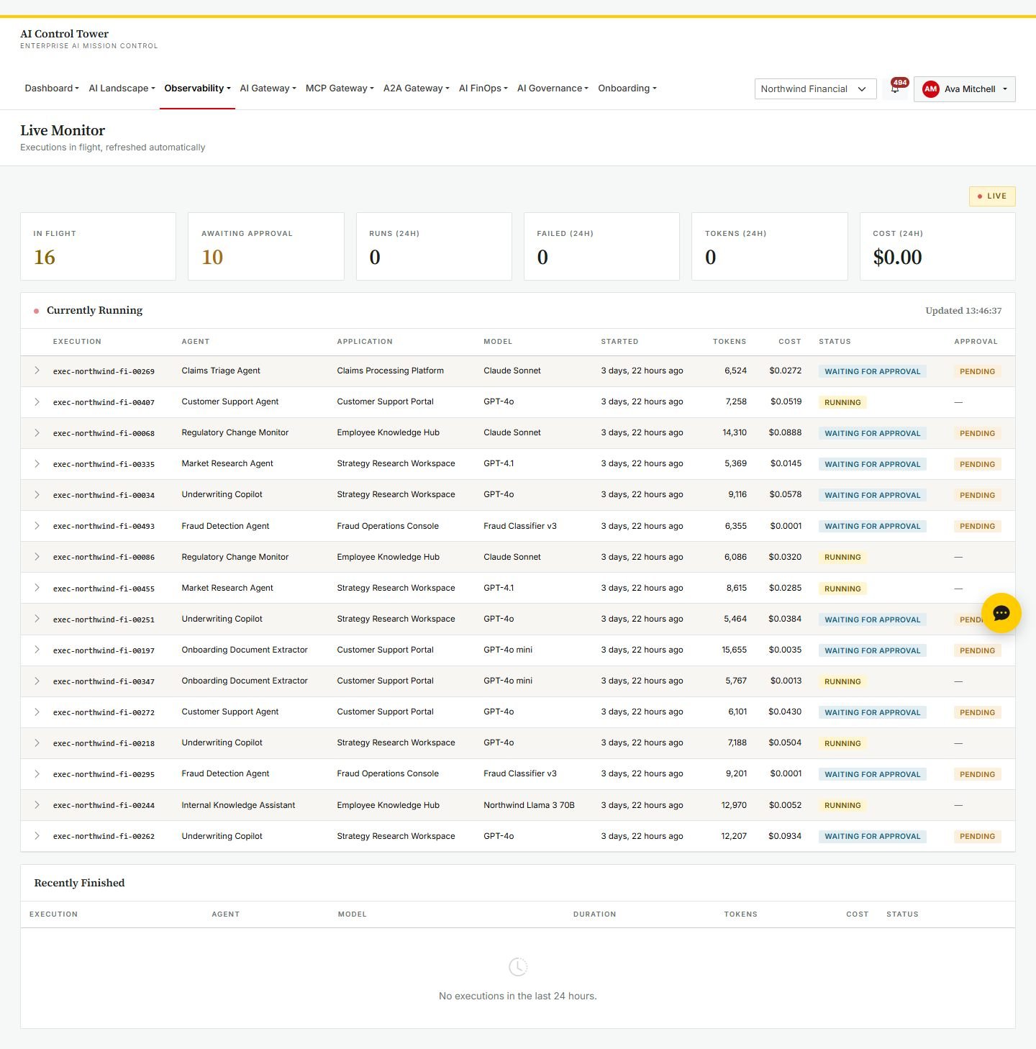Expand row exec-northwind-fi-00269
The image size is (1036, 1049).
37,371
